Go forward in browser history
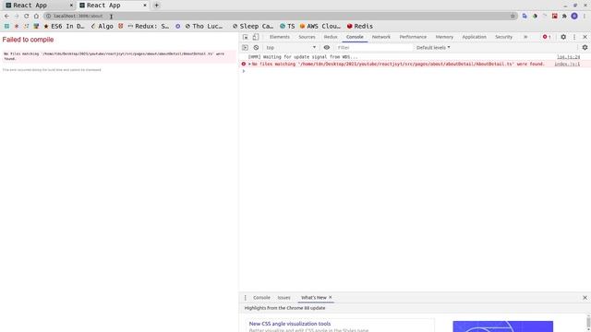The image size is (591, 332). pyautogui.click(x=17, y=16)
